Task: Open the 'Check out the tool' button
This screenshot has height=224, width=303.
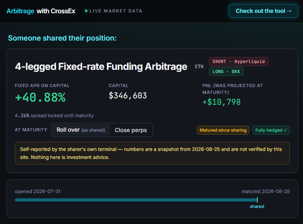Action: (x=263, y=11)
